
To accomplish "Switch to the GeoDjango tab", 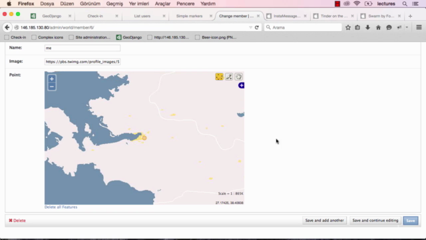I will [52, 16].
